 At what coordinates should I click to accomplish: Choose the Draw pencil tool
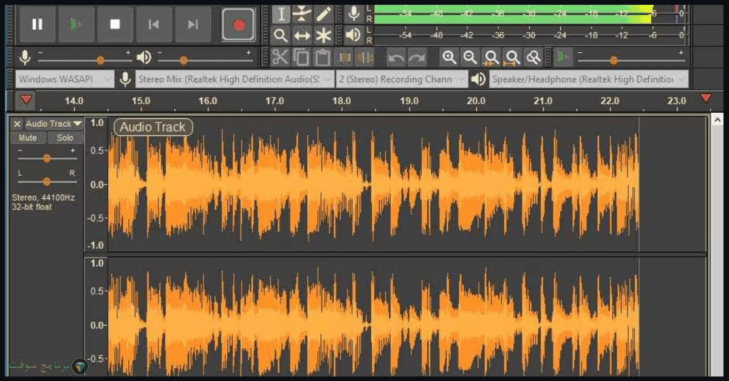[x=323, y=14]
